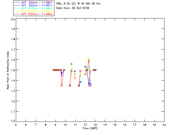This screenshot has width=169, height=135.
Task: Click the 2.0 y-axis tick label
Action: [13, 19]
